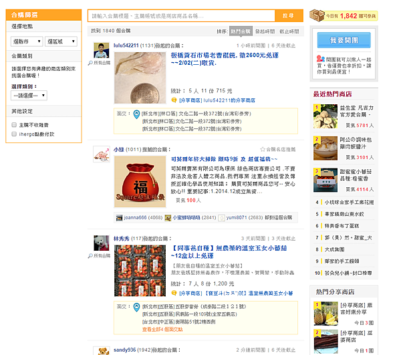Click 查看全部4個面交點 link
The width and height of the screenshot is (401, 355).
pyautogui.click(x=162, y=330)
